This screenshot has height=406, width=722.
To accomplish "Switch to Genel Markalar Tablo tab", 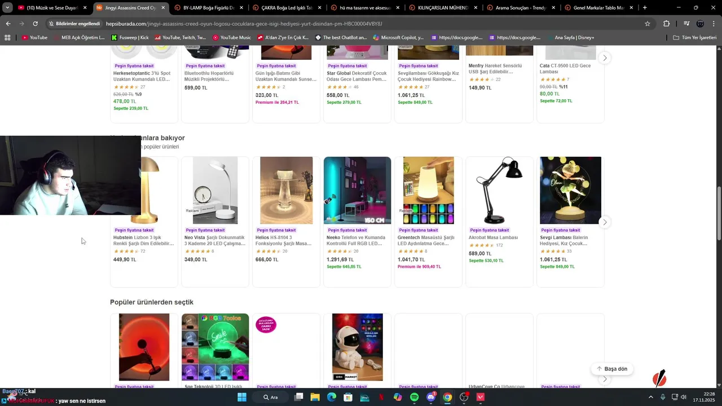I will (x=598, y=8).
